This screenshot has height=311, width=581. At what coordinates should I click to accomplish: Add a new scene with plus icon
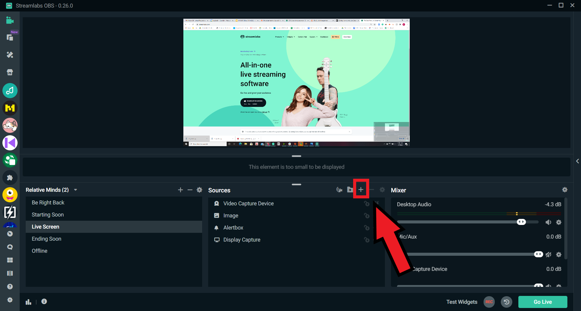(181, 190)
